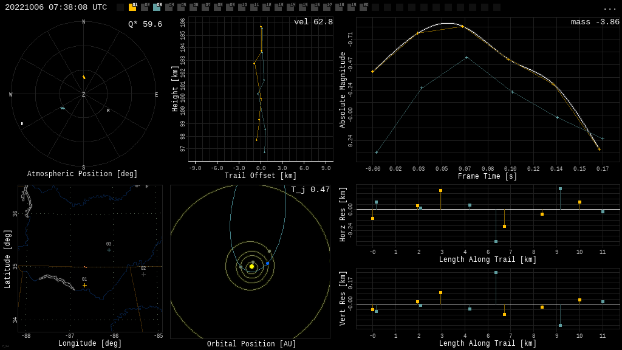622x350 pixels.
Task: Select teal peak point on magnitude curve
Action: [x=466, y=57]
